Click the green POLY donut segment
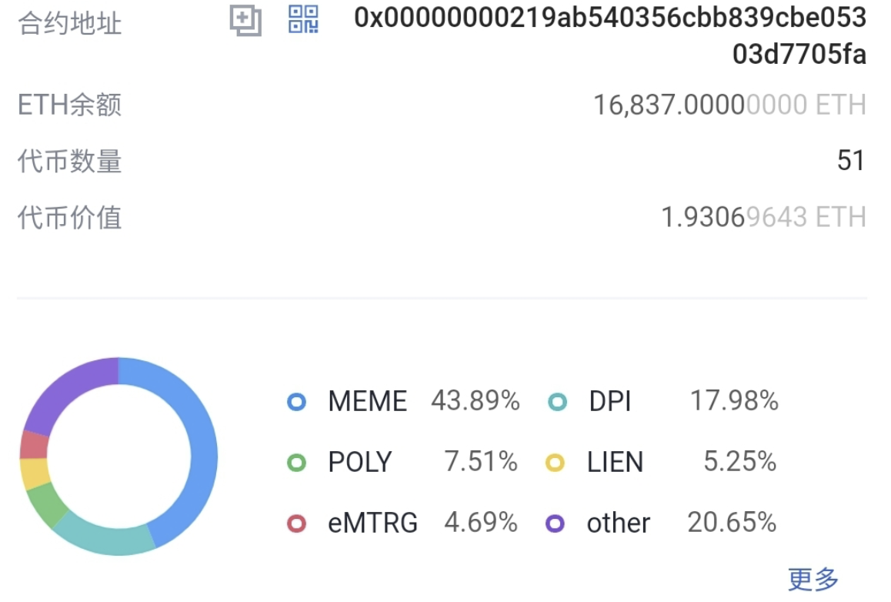 (45, 505)
